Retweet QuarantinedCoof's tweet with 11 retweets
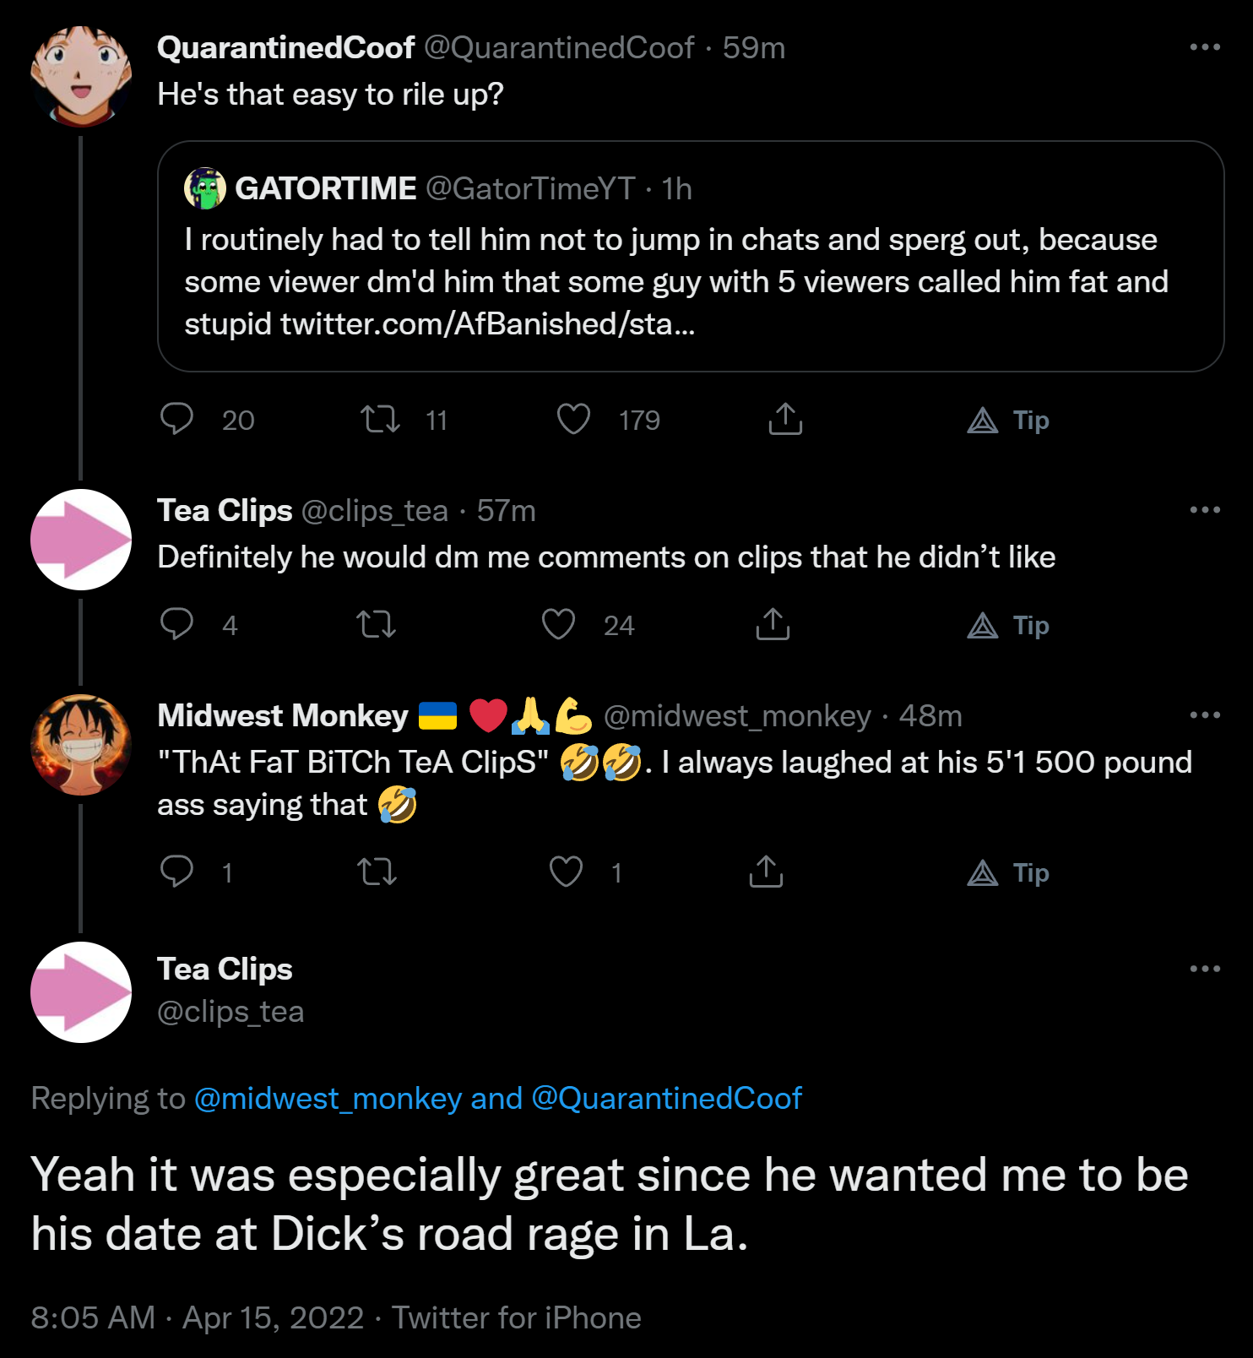The height and width of the screenshot is (1358, 1253). [x=380, y=419]
